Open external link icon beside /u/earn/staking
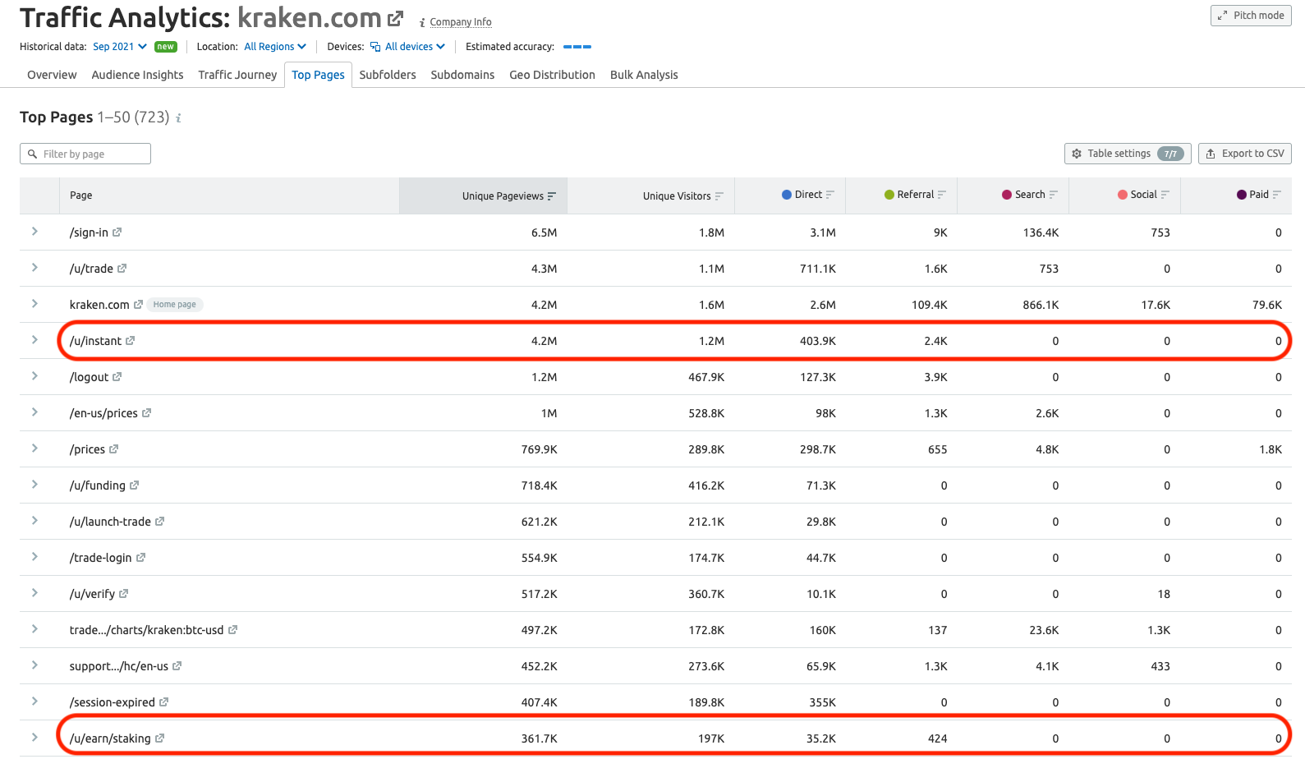Screen dimensions: 1305x759 coord(160,738)
